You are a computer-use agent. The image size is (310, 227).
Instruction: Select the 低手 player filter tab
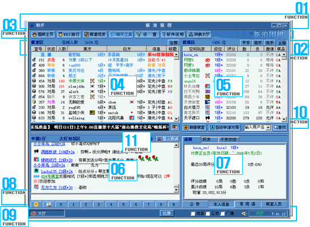[270, 43]
